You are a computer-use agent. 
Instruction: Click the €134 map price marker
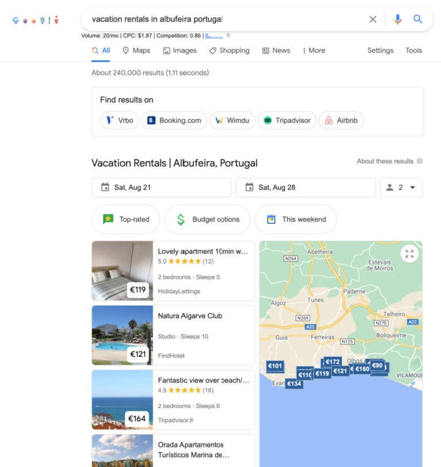click(x=294, y=384)
